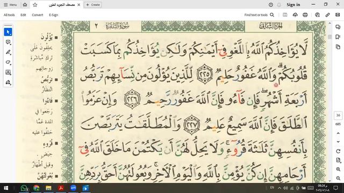Viewport: 344px width, 193px height.
Task: Click the zoom in magnifier icon
Action: [x=338, y=169]
